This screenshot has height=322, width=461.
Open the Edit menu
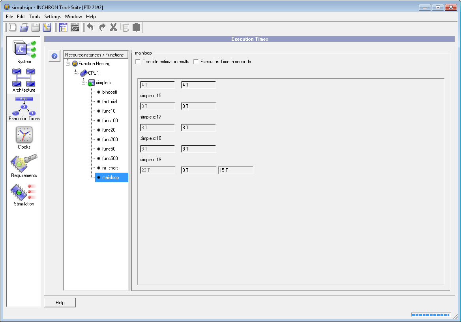(x=21, y=17)
